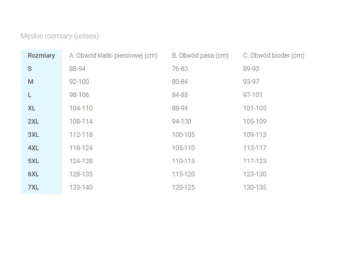Select the XL size label
Image resolution: width=356 pixels, height=258 pixels.
[32, 108]
